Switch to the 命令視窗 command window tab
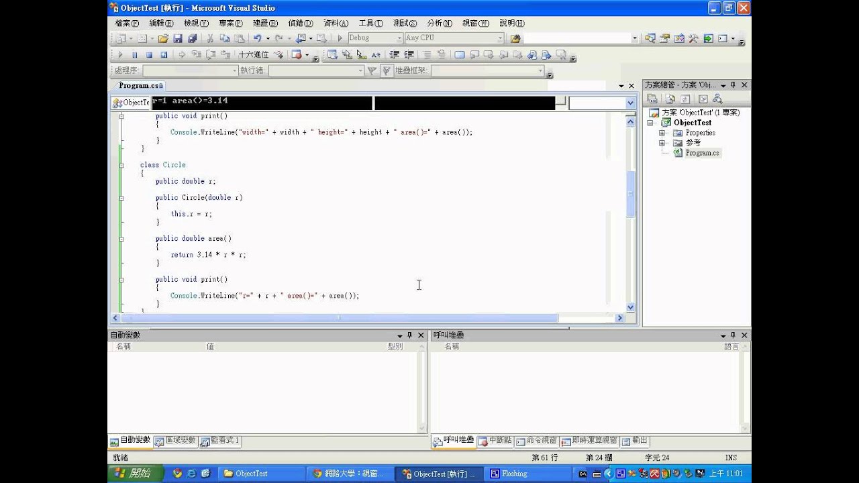The height and width of the screenshot is (483, 859). (x=537, y=441)
